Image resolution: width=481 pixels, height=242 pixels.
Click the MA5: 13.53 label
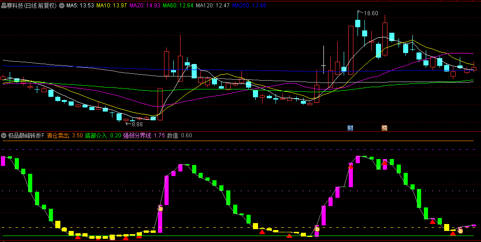80,6
